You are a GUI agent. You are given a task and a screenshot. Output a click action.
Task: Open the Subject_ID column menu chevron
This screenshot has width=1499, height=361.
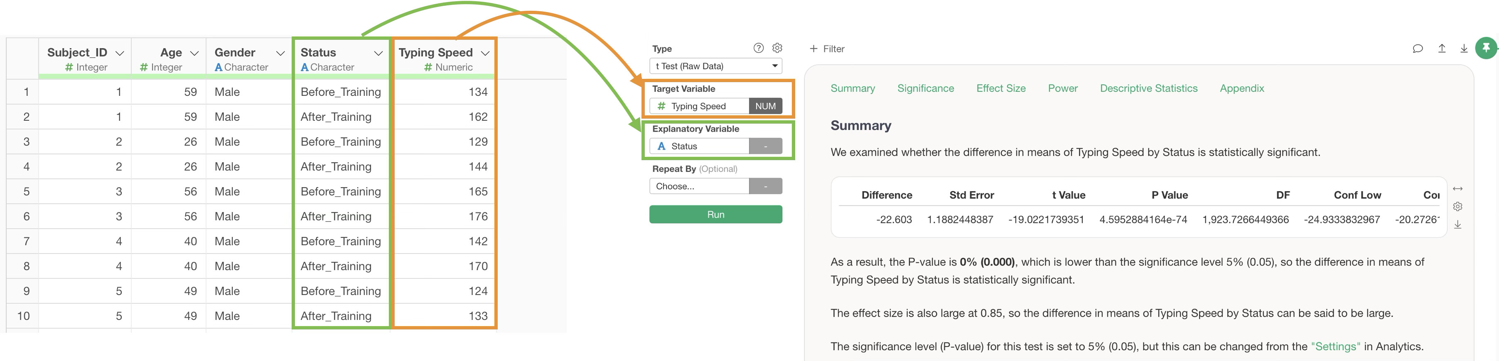pyautogui.click(x=120, y=53)
